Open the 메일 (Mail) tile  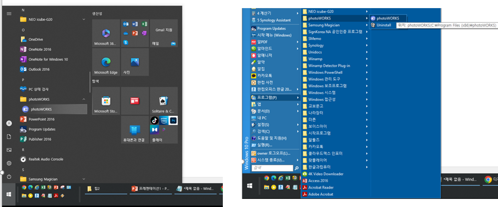point(164,33)
